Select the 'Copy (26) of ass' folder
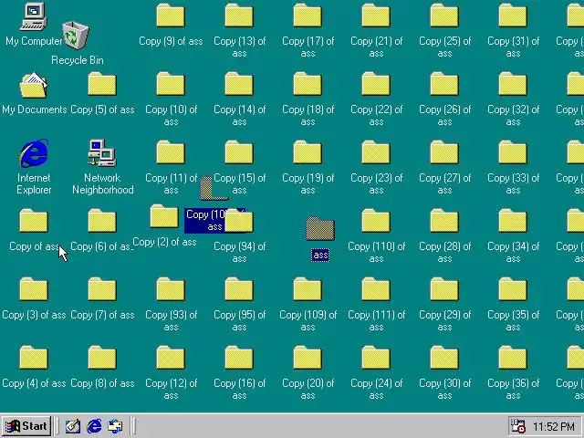584x438 pixels. point(444,84)
